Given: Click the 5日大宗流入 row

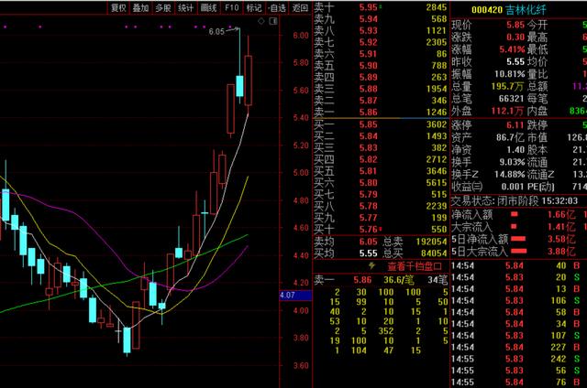Looking at the screenshot, I should [516, 251].
